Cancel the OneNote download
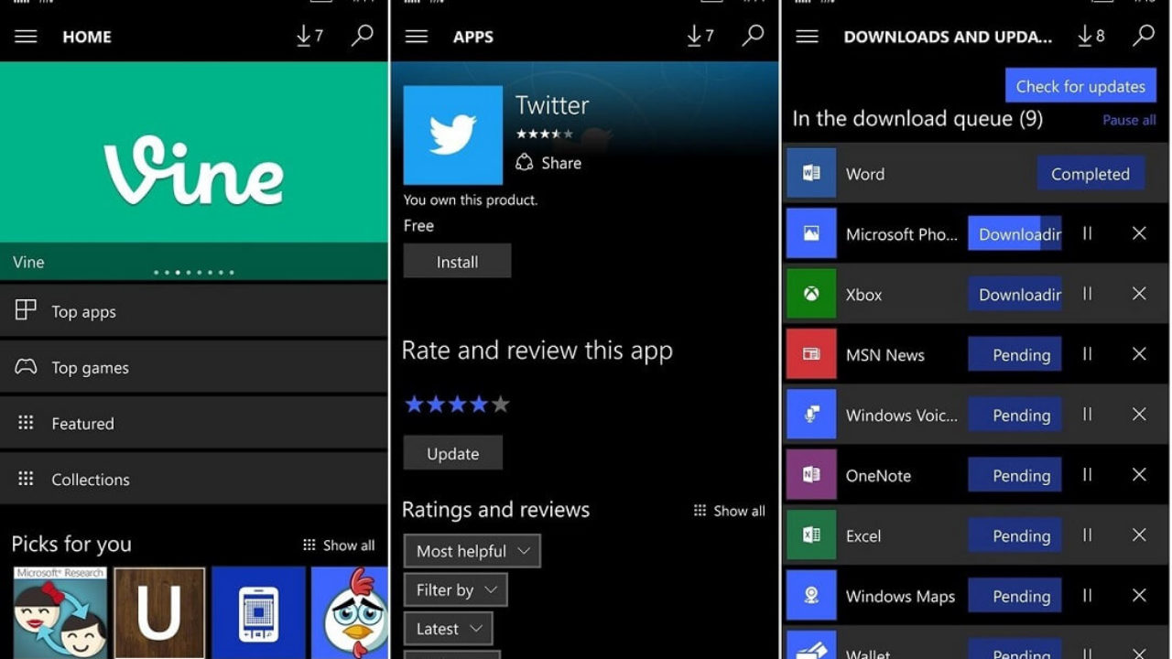This screenshot has height=659, width=1172. (x=1139, y=475)
